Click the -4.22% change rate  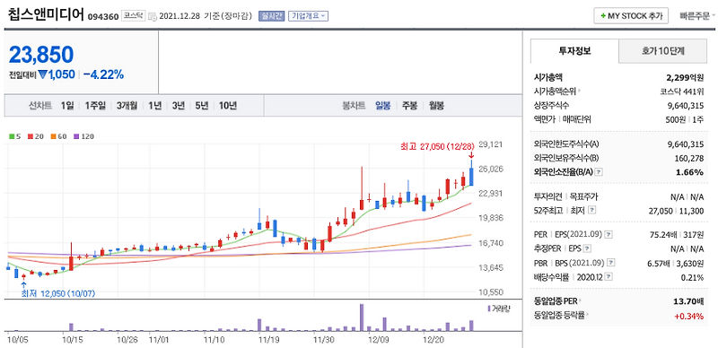tap(103, 74)
